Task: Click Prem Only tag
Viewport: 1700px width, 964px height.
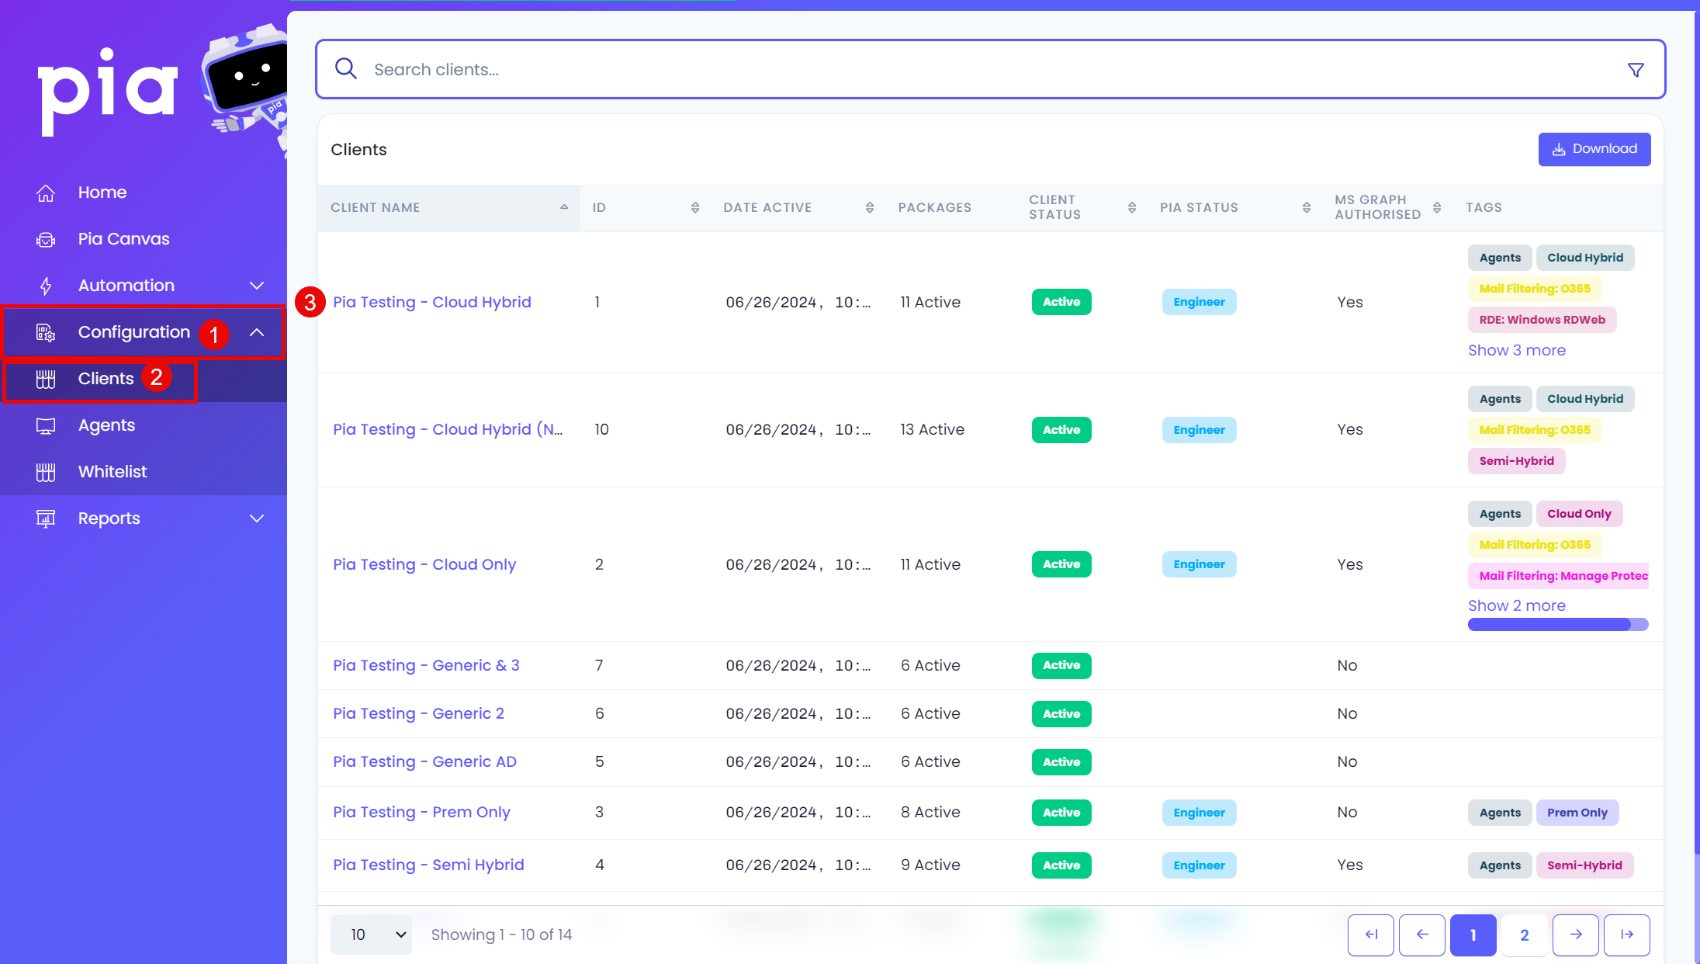Action: pos(1577,813)
